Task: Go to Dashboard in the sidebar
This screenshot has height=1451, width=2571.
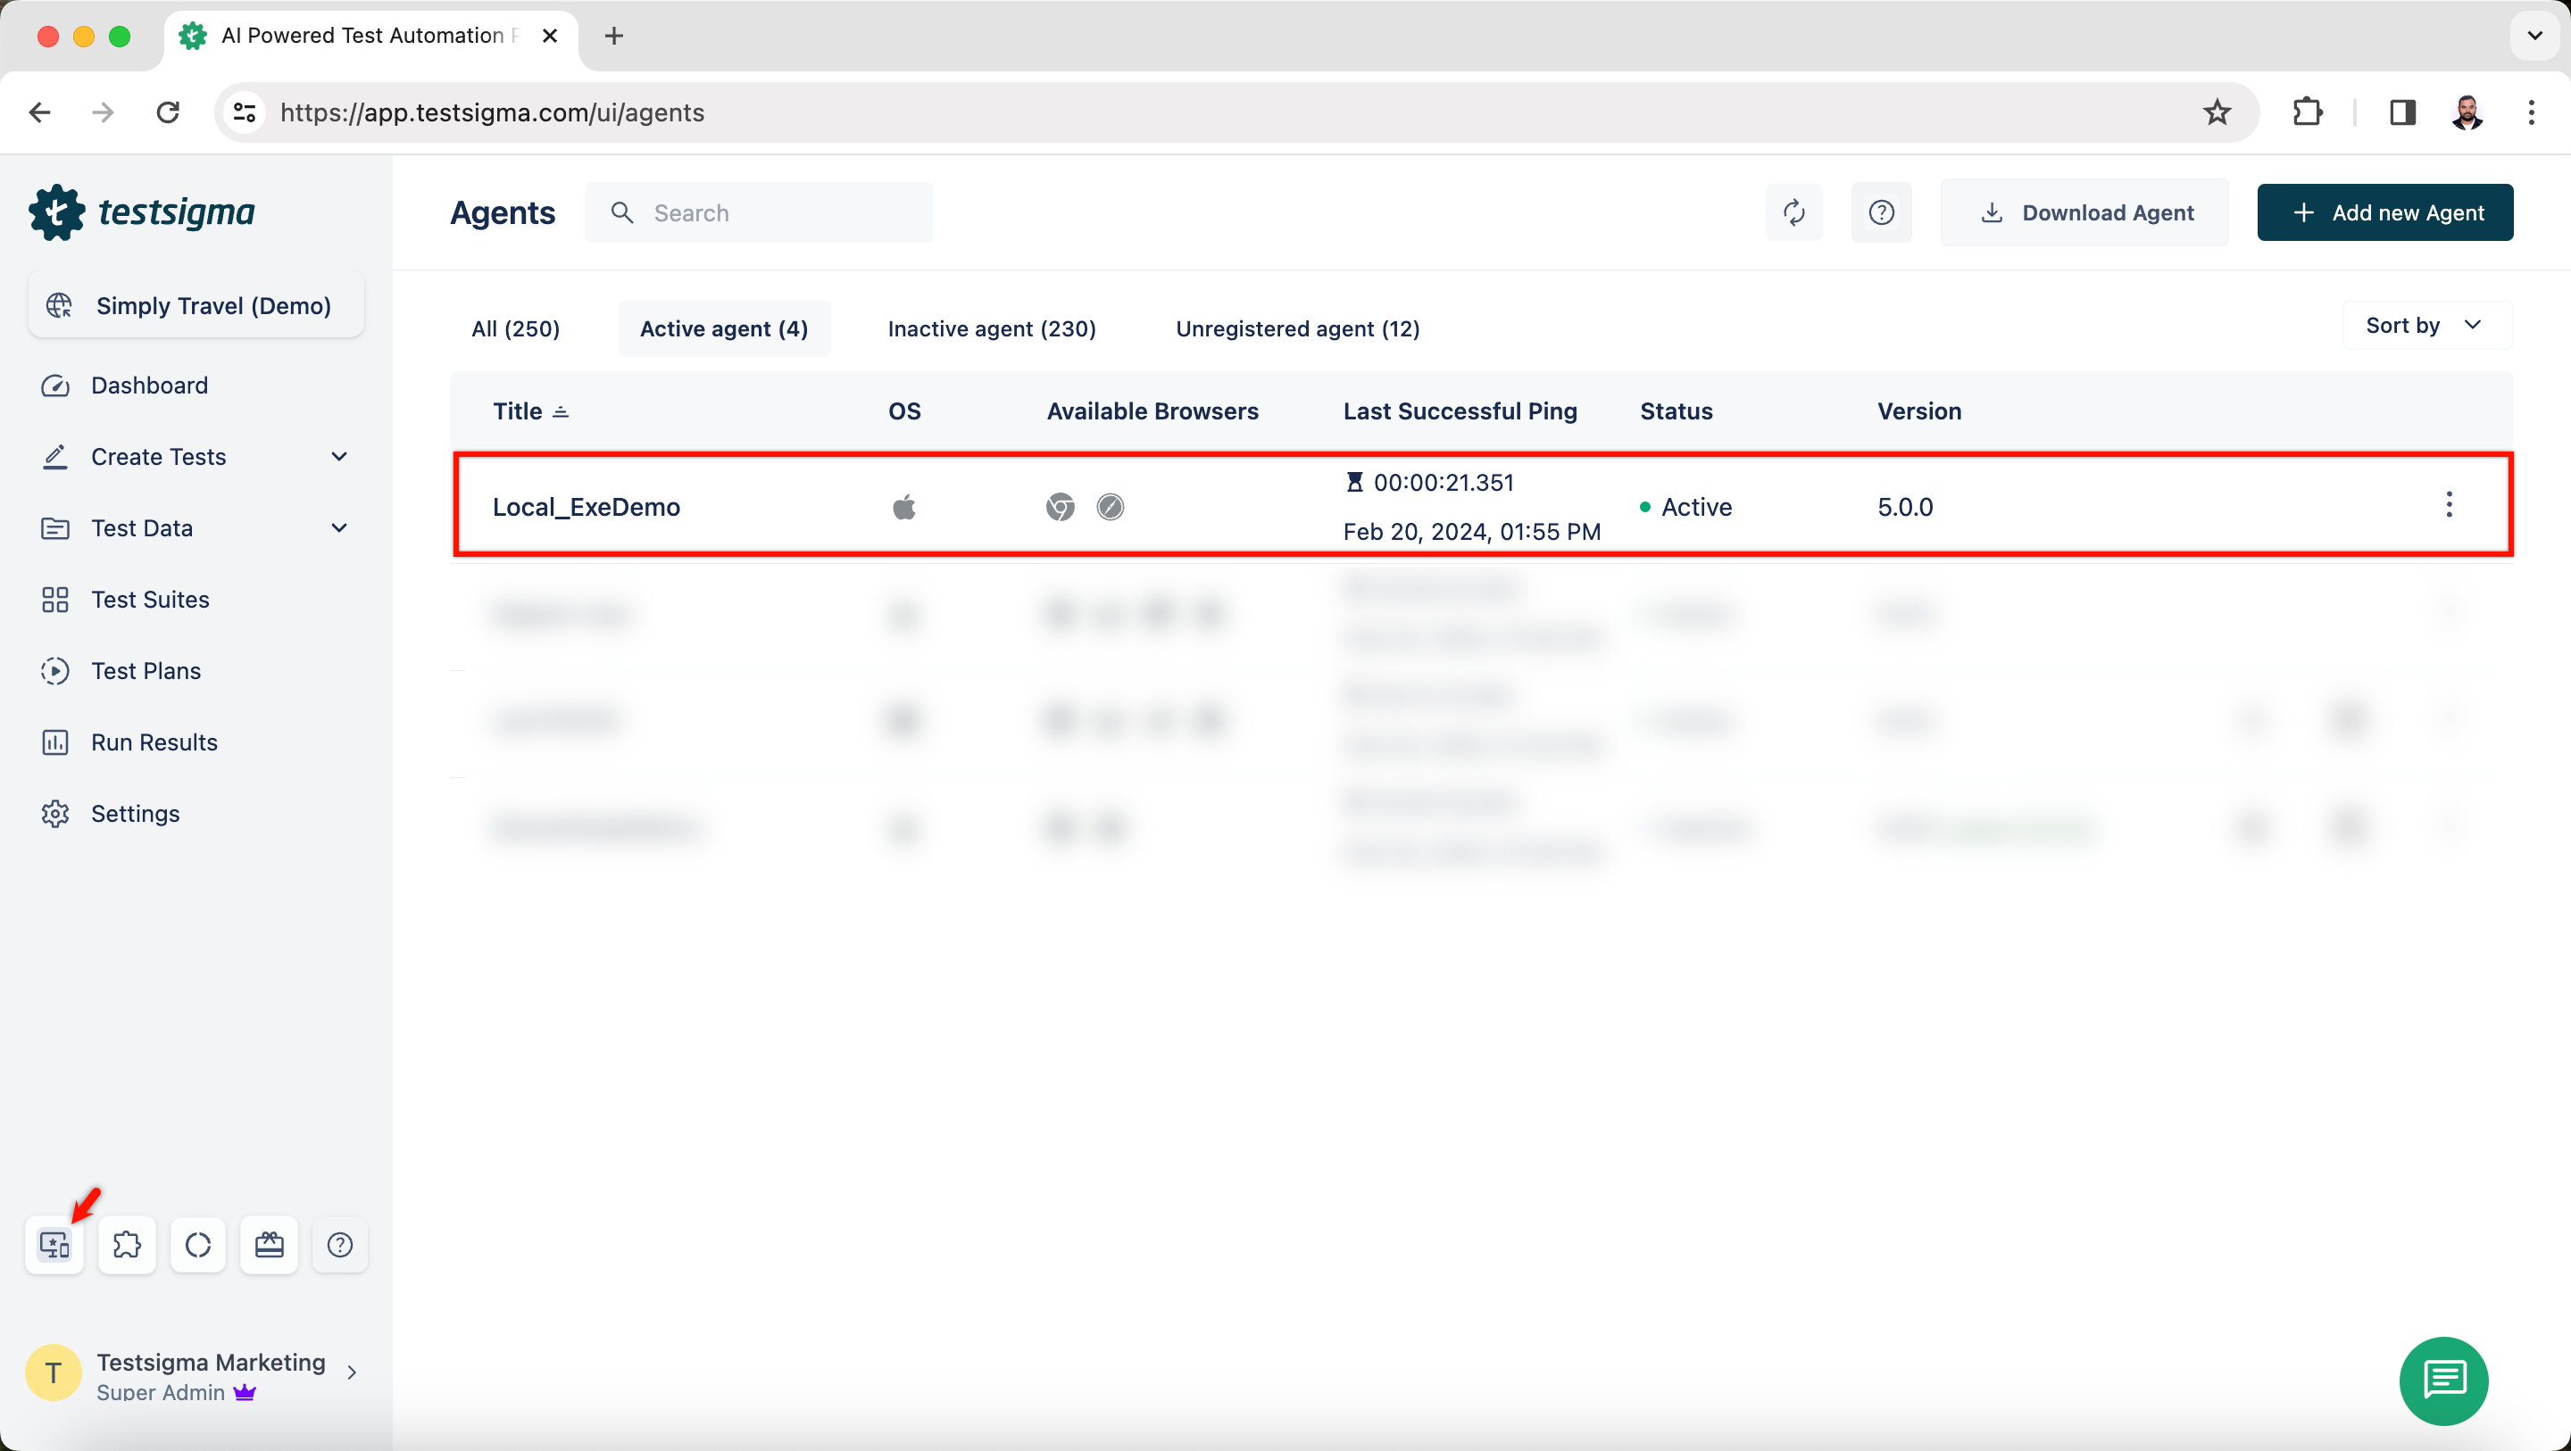Action: click(x=150, y=386)
